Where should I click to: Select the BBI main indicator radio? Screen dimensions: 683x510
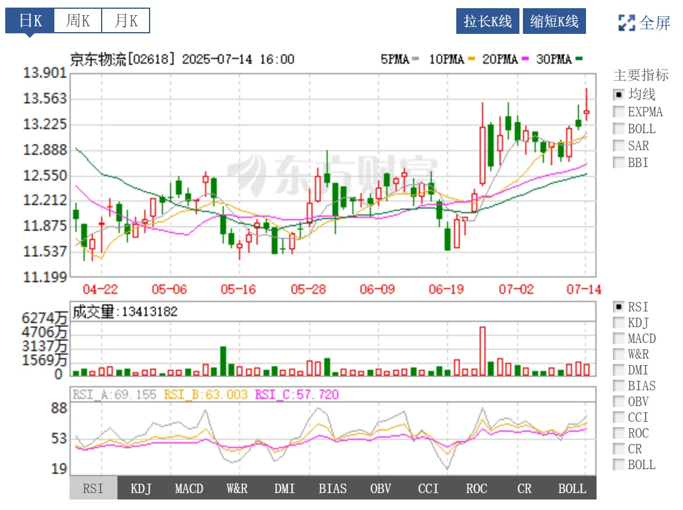coord(619,162)
